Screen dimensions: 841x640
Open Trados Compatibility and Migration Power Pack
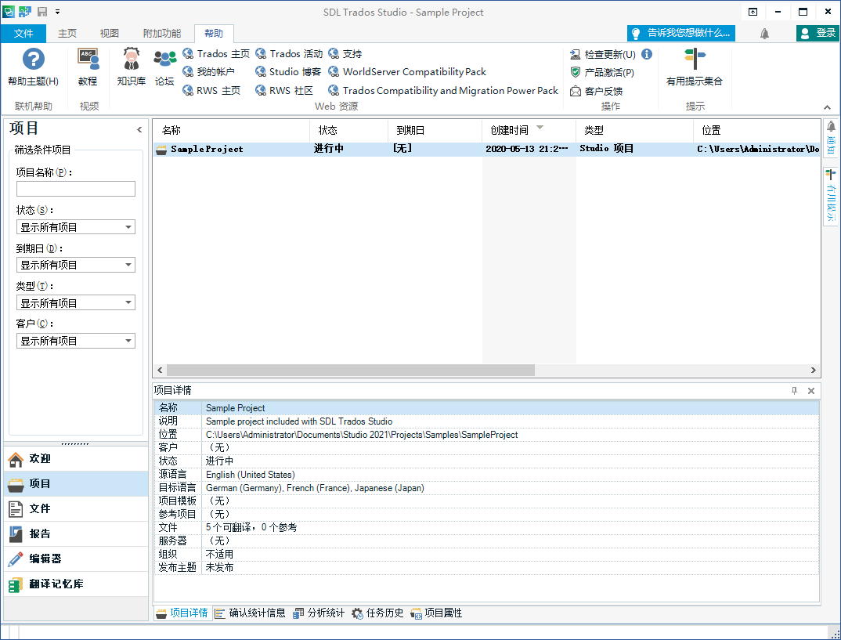443,90
